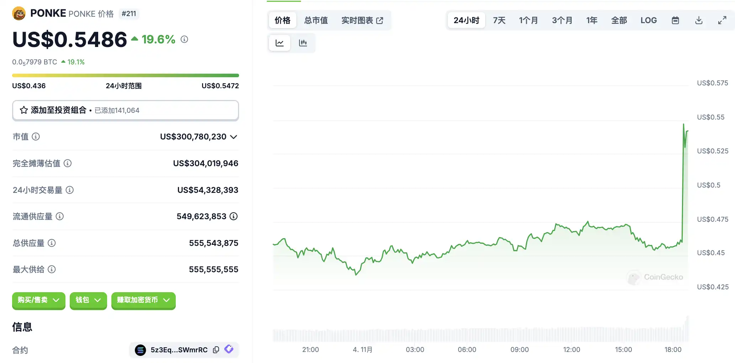Expand the market cap US$300,780,230 chevron
This screenshot has width=735, height=363.
click(234, 137)
